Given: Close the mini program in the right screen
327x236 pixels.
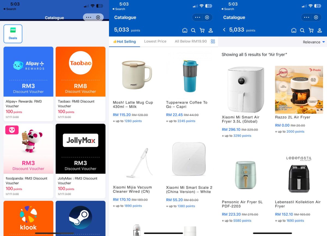Looking at the screenshot, I should point(316,17).
